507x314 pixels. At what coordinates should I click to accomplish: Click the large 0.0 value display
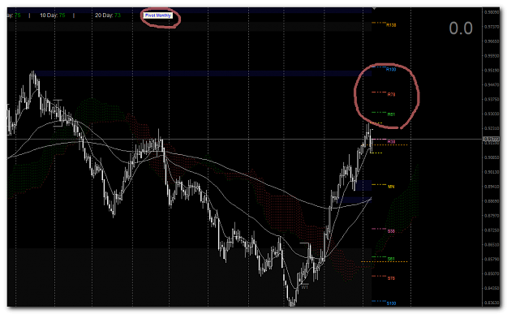click(x=461, y=28)
